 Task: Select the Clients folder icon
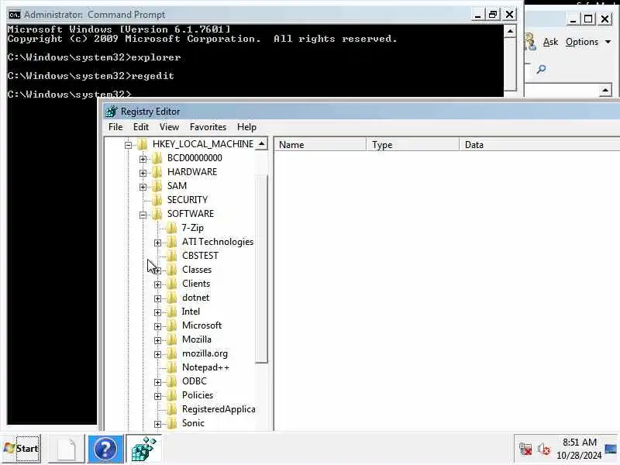[171, 284]
